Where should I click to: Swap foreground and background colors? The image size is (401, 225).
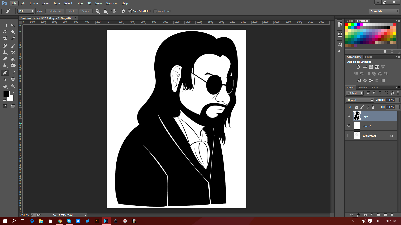pyautogui.click(x=13, y=92)
